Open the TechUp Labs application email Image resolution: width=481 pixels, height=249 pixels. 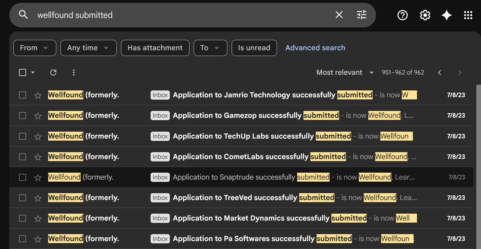pyautogui.click(x=241, y=136)
